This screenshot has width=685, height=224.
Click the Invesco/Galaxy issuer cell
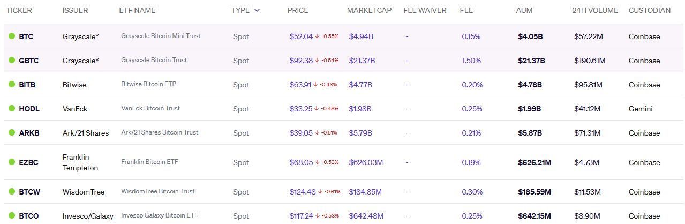tap(88, 216)
